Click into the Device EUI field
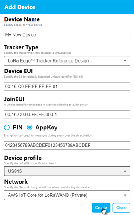 click(67, 87)
